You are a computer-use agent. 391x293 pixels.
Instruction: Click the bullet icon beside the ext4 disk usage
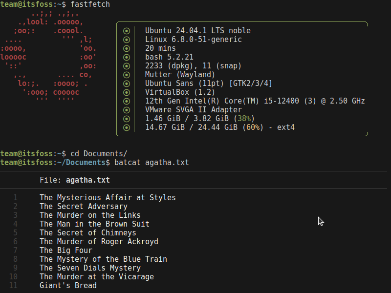tap(127, 127)
